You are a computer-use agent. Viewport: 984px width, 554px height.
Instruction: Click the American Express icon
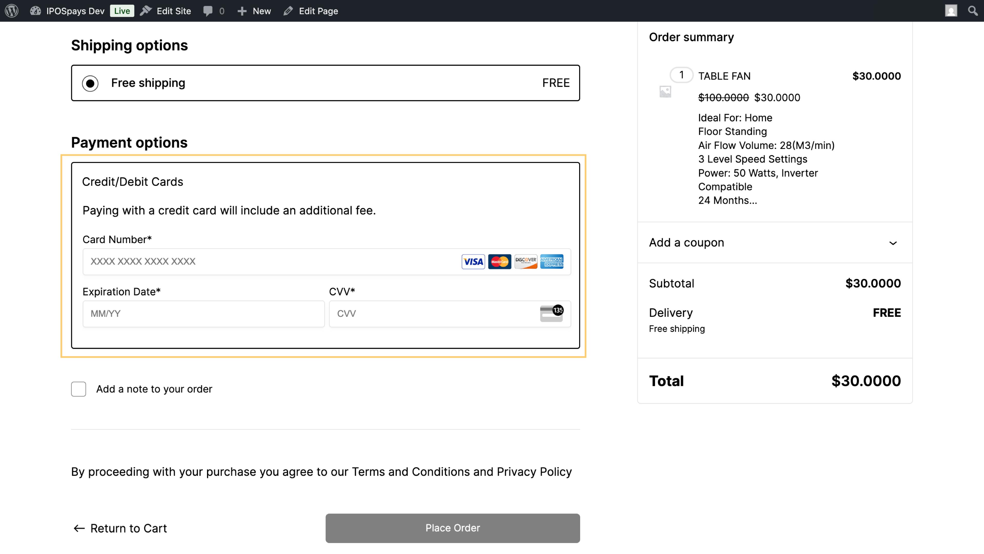click(x=552, y=261)
